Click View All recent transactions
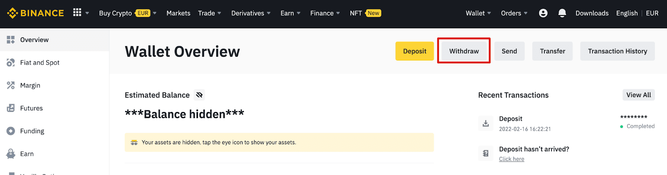Viewport: 667px width, 175px height. pos(638,95)
